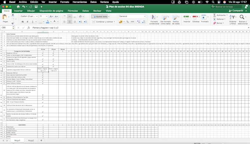Click the increase indent icon
Viewport: 250px width, 144px height.
(x=85, y=22)
